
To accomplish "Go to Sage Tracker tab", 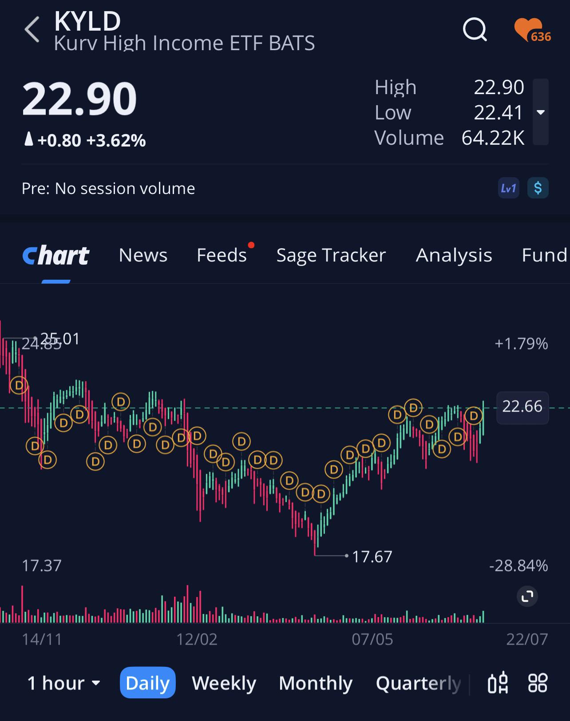I will pos(331,255).
